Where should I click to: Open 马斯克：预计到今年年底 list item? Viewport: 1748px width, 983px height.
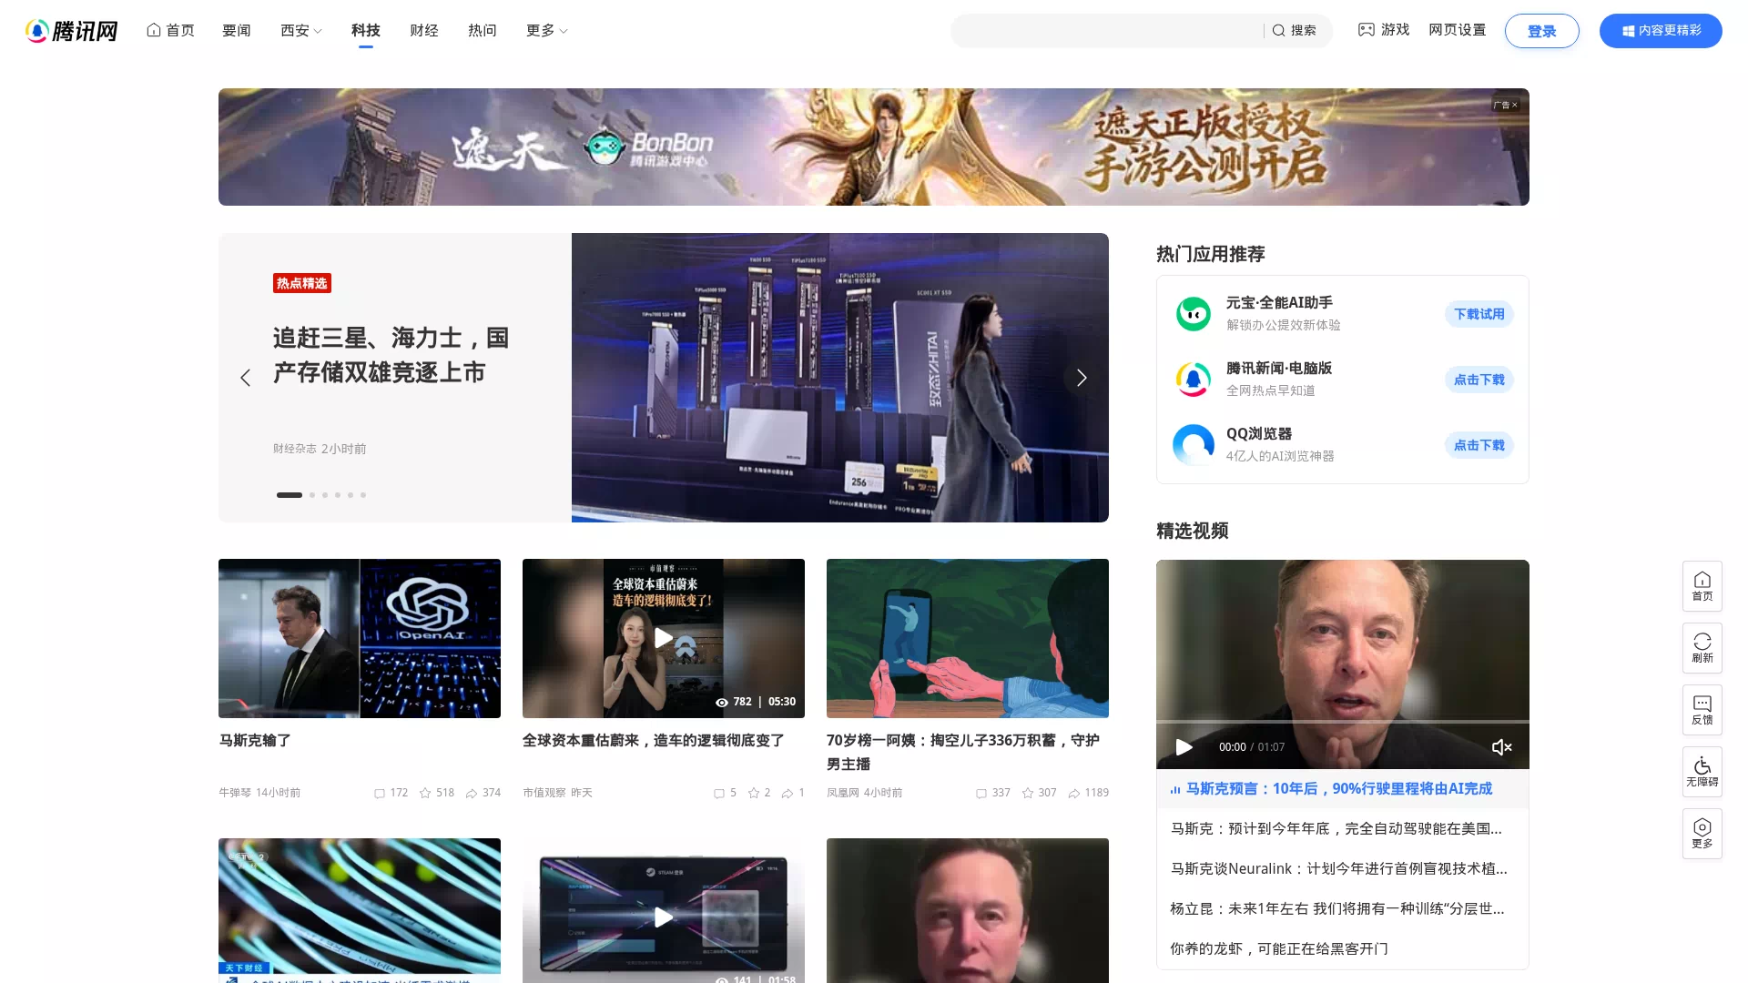pos(1336,828)
